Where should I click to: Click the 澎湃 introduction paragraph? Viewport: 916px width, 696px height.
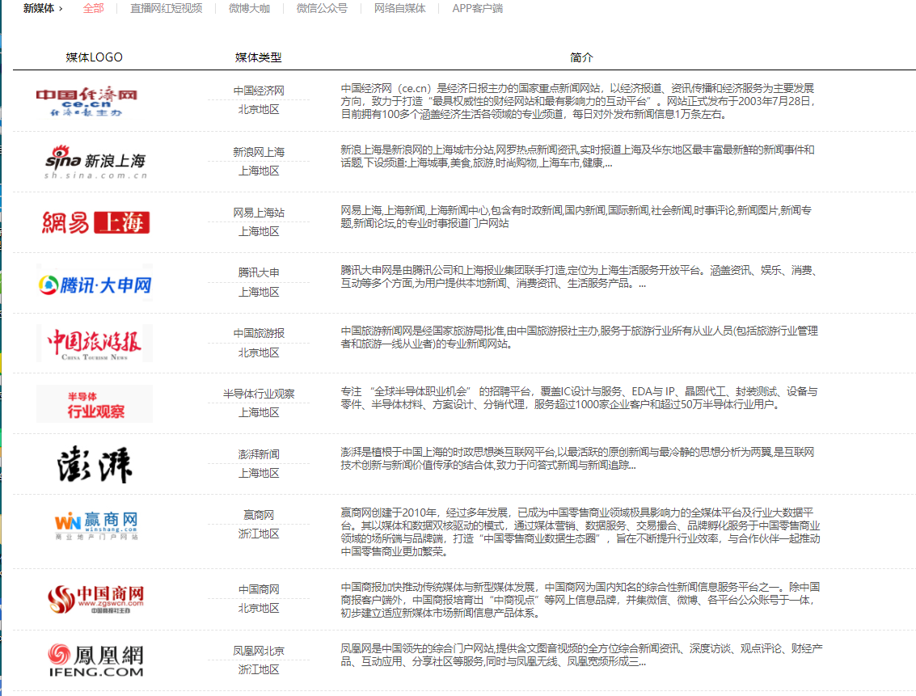point(577,458)
